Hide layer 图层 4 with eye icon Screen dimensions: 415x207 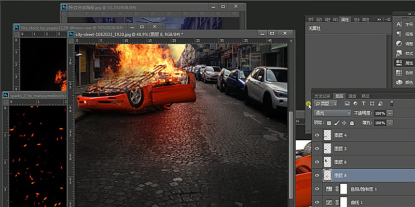(317, 135)
